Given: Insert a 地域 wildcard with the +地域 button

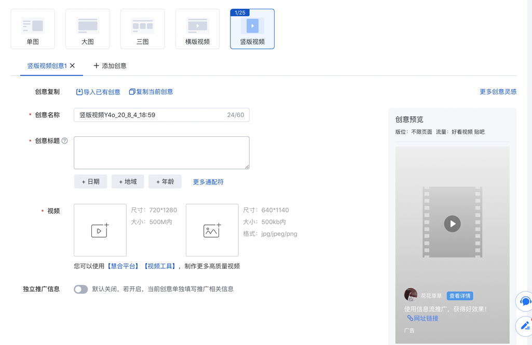Looking at the screenshot, I should click(x=128, y=181).
